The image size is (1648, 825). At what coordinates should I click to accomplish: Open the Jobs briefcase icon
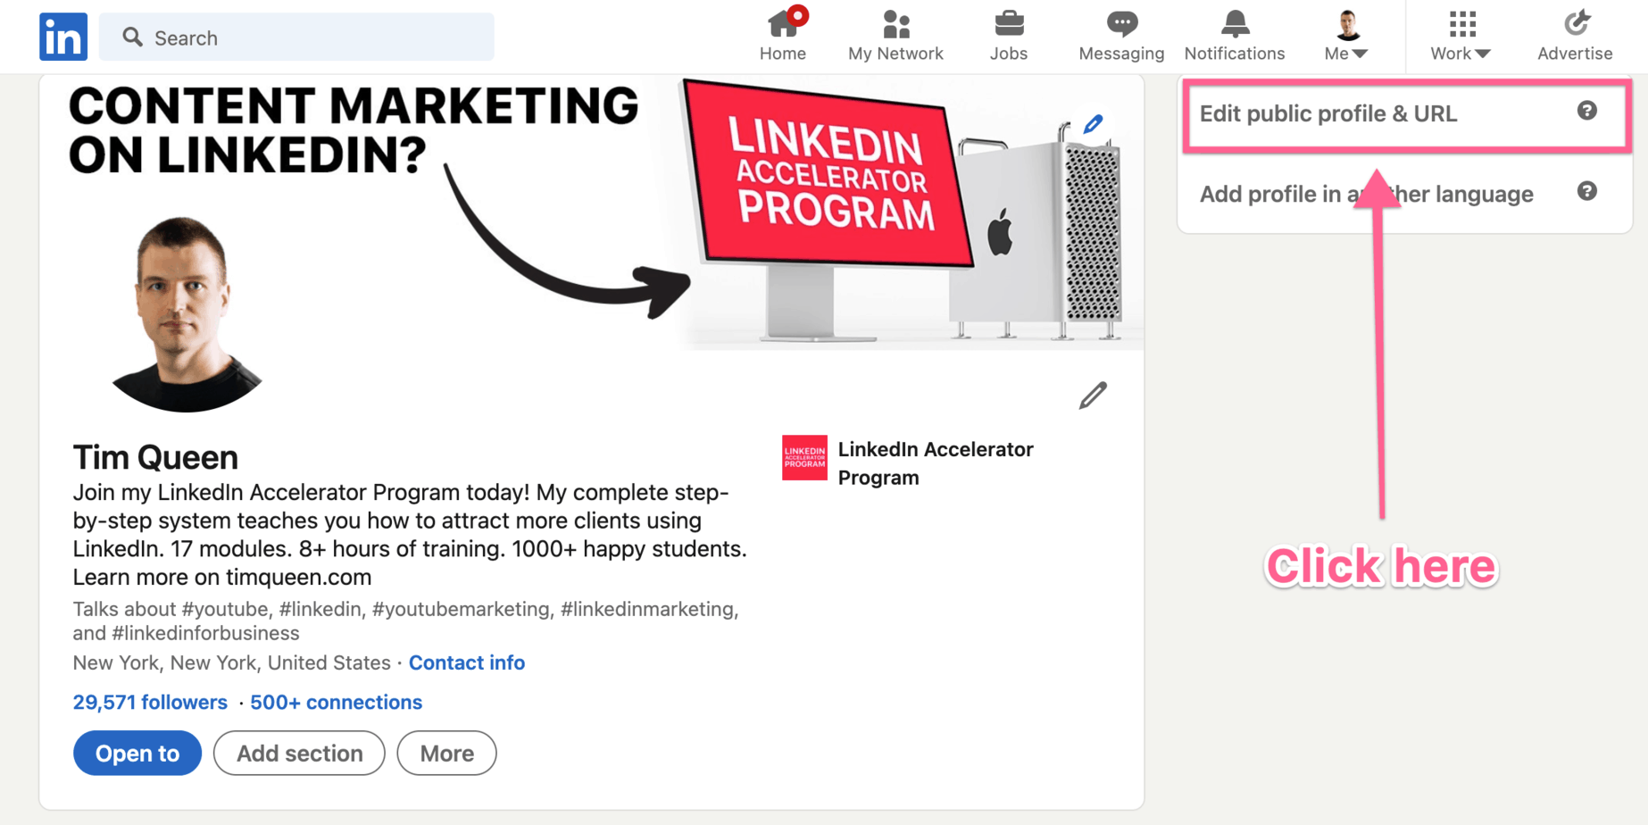pos(1009,24)
